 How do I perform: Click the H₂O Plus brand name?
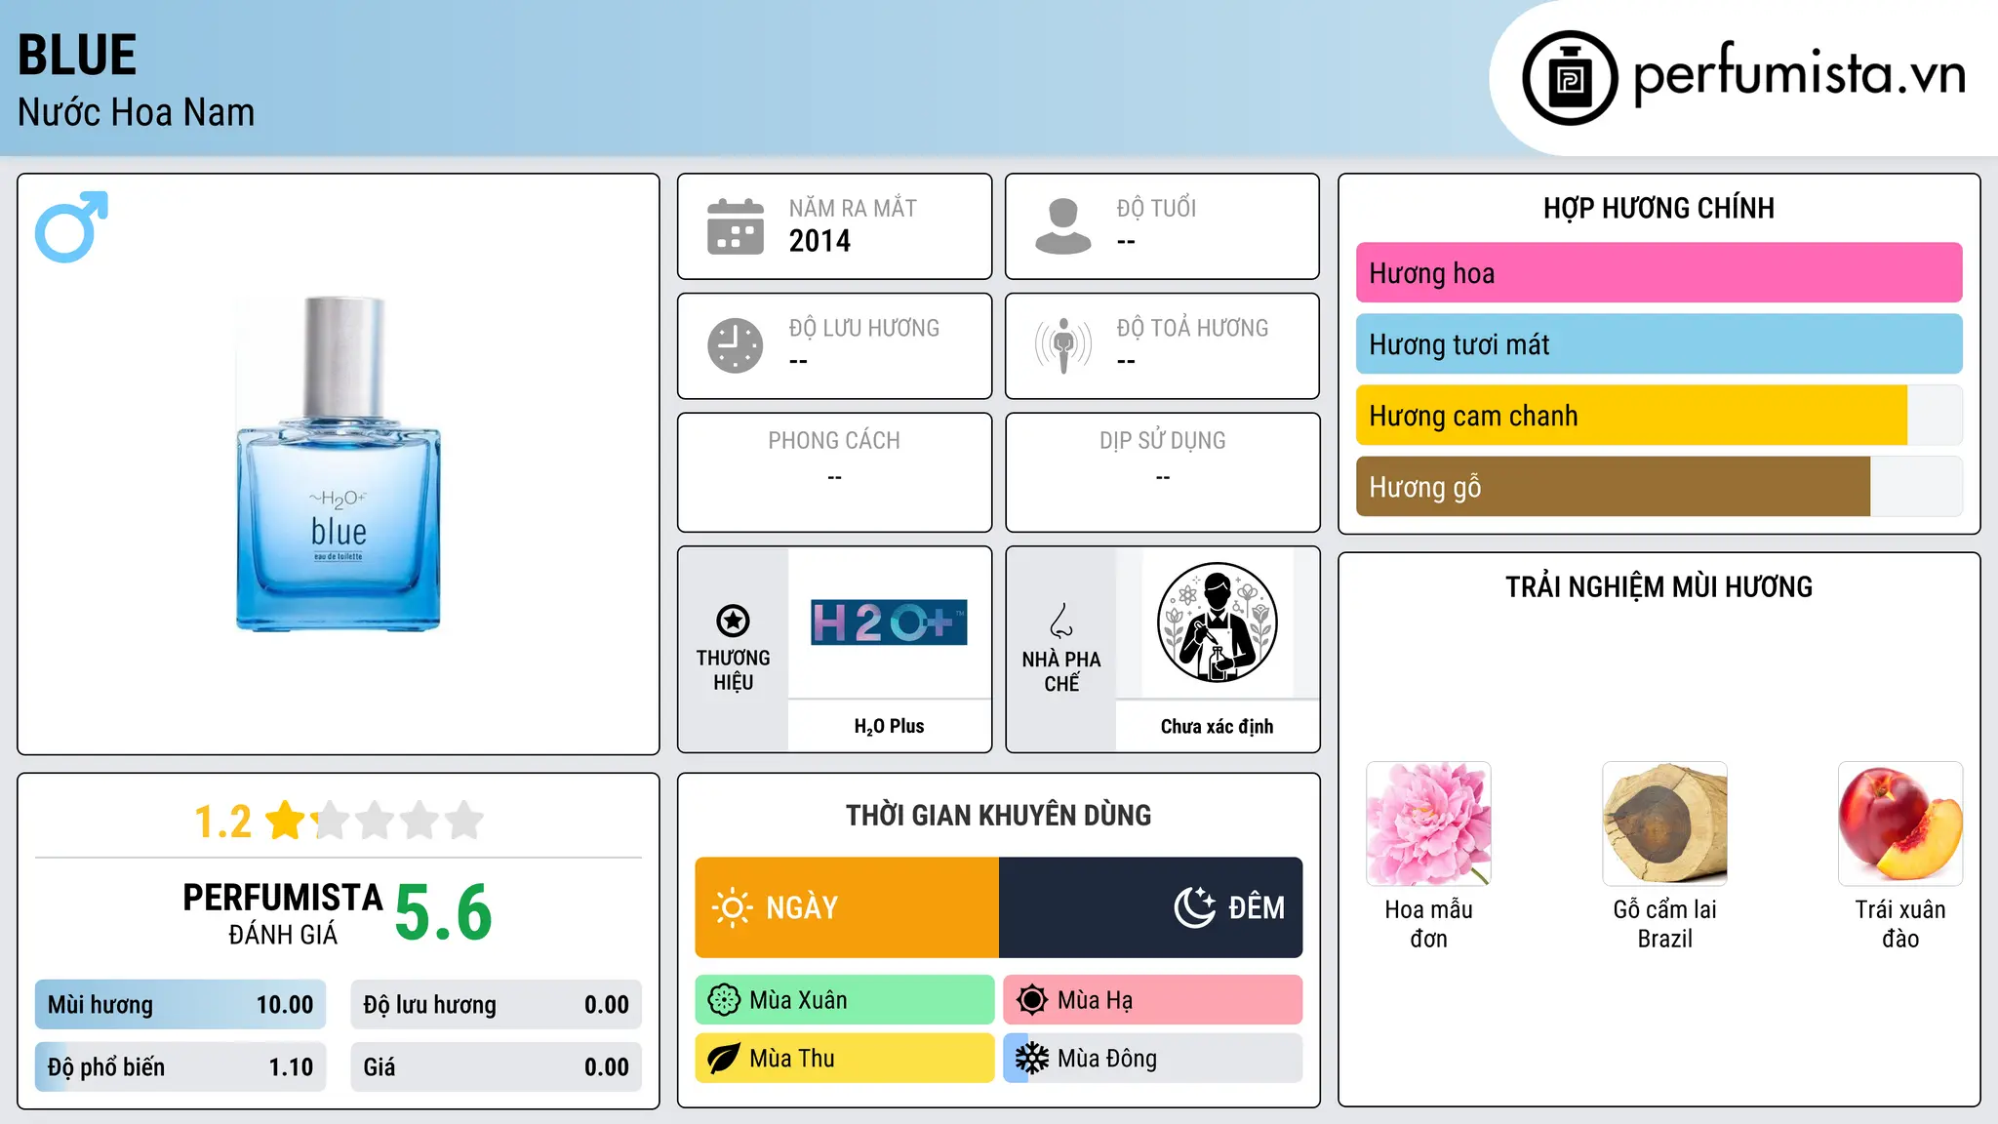click(889, 726)
